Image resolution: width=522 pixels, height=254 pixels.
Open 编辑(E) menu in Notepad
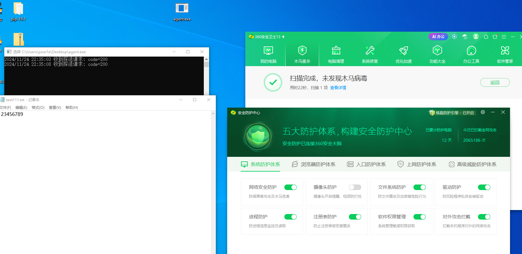coord(21,108)
